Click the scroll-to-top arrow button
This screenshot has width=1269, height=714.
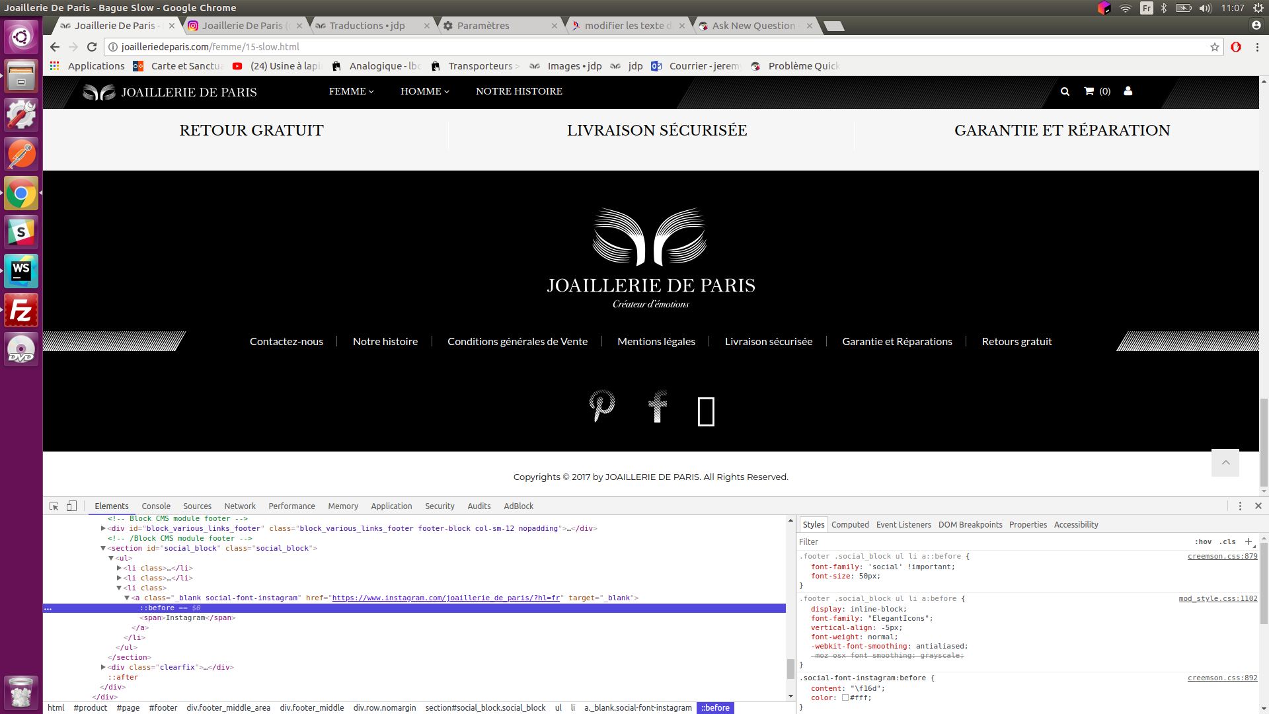click(1225, 463)
